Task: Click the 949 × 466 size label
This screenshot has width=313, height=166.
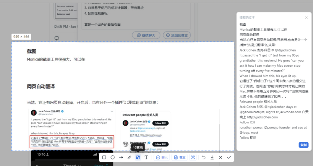Action: pyautogui.click(x=22, y=37)
